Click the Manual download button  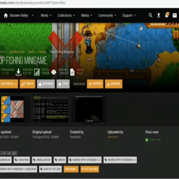pyautogui.click(x=114, y=84)
